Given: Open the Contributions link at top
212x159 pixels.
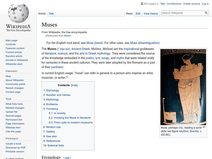Looking at the screenshot, I should 174,4.
